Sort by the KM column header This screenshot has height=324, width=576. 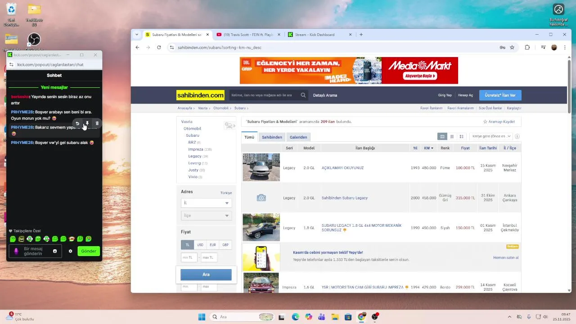point(428,148)
